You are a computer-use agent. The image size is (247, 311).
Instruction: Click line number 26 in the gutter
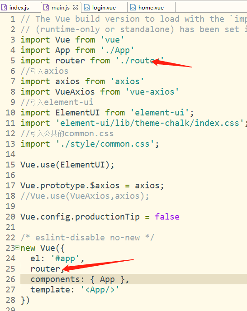tap(10, 279)
